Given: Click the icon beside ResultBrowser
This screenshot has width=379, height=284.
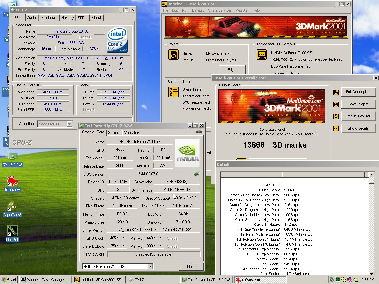Looking at the screenshot, I should [336, 116].
